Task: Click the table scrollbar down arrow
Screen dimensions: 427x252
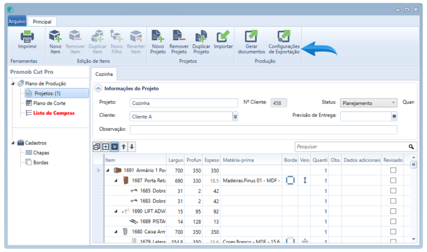Action: tap(413, 239)
